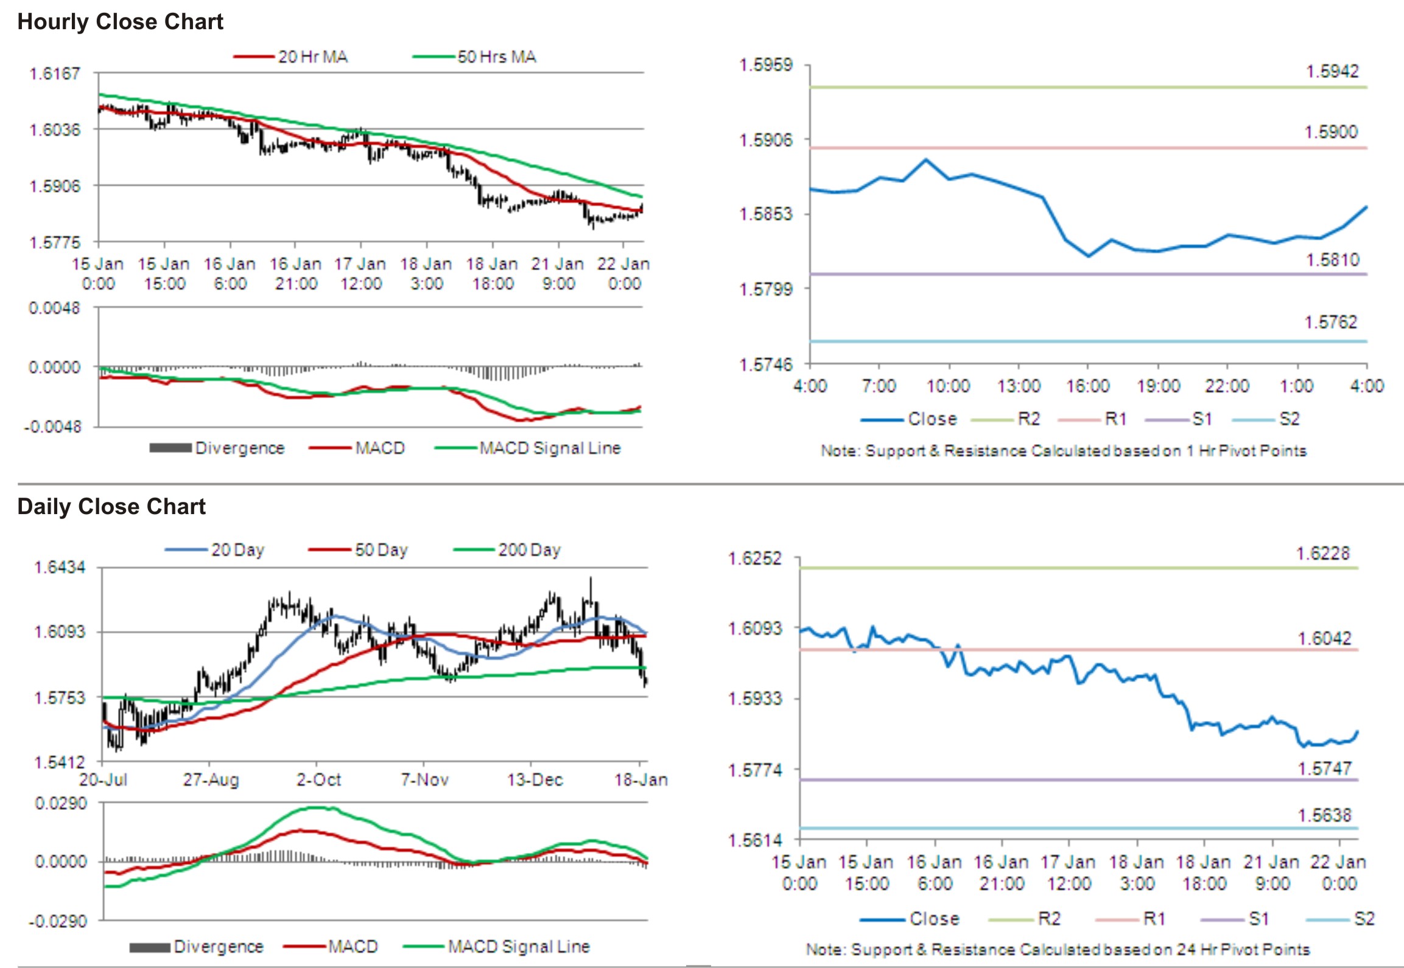
Task: Click the 1.5774 y-axis value
Action: (755, 770)
